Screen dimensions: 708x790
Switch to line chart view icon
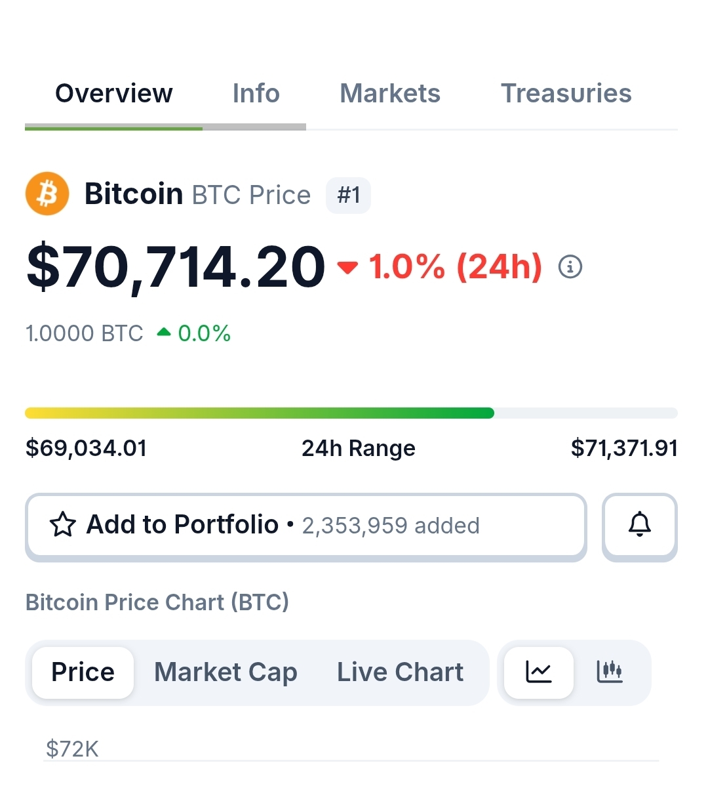(x=539, y=672)
